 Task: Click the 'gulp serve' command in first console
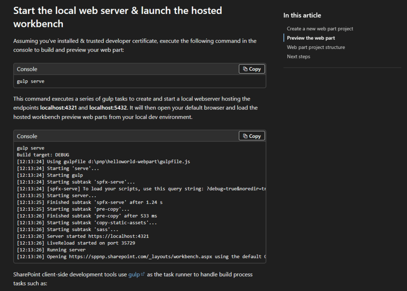(31, 81)
